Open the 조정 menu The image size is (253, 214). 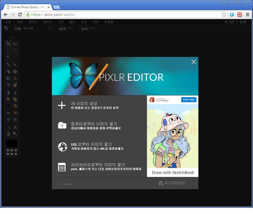click(x=61, y=22)
